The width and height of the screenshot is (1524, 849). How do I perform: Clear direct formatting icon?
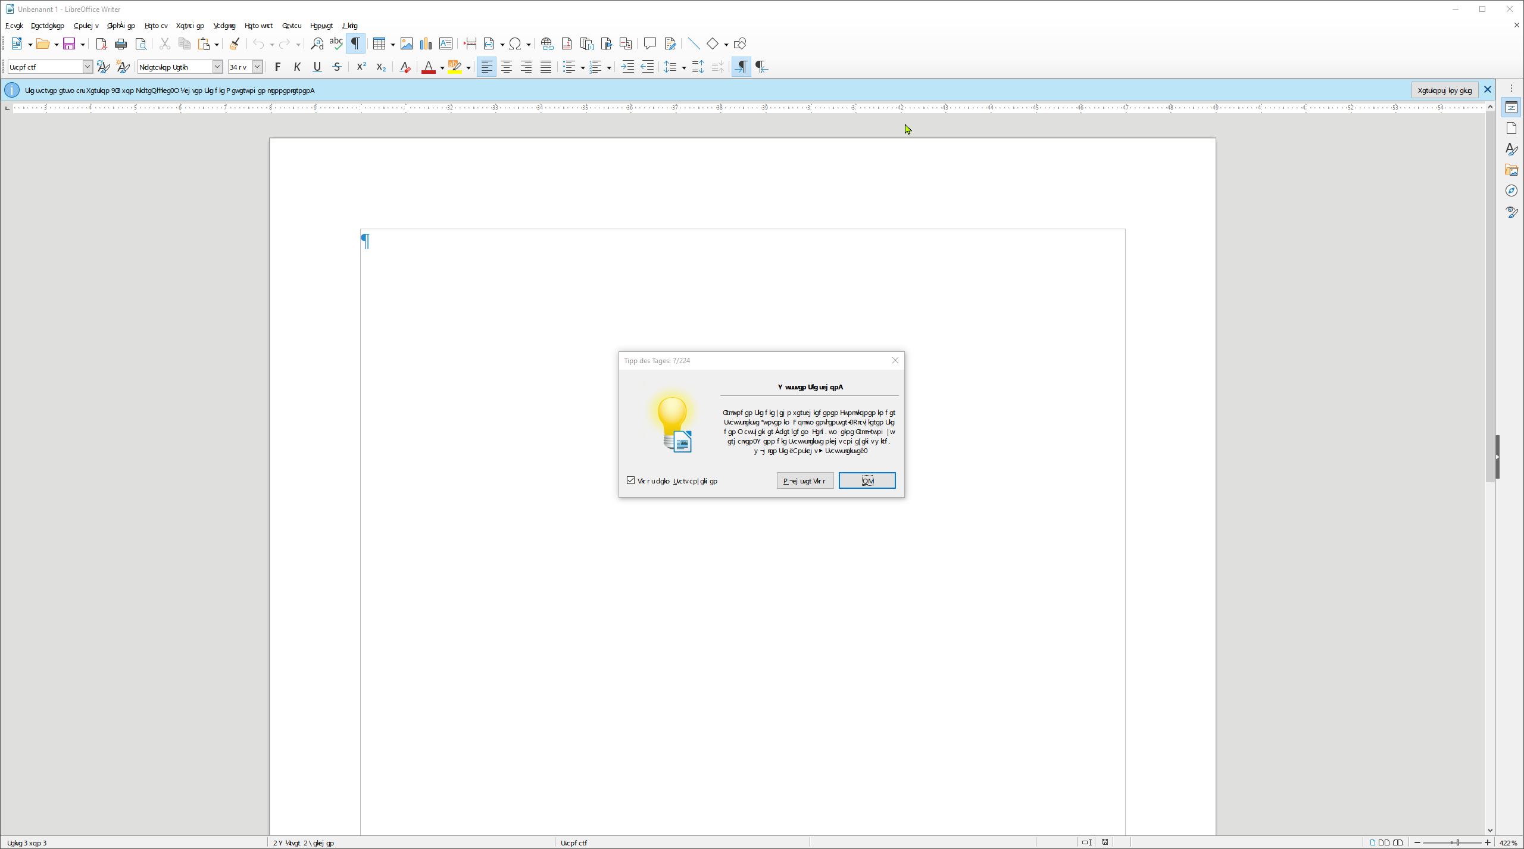click(x=405, y=67)
